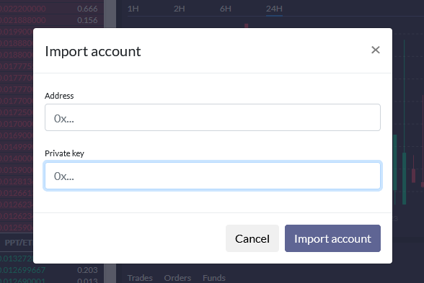The width and height of the screenshot is (424, 283).
Task: Select the 2H chart interval tab
Action: pyautogui.click(x=180, y=9)
